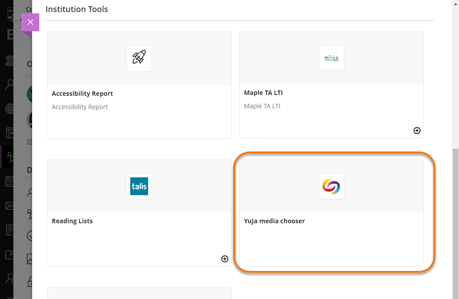Viewport: 459px width, 299px height.
Task: Click the Talis logo icon
Action: (x=139, y=186)
